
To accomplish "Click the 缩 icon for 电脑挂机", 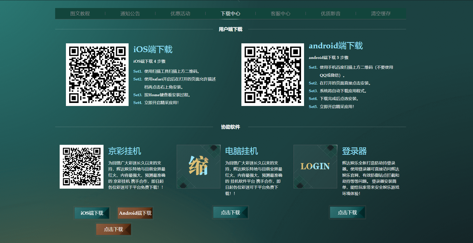I will 198,166.
